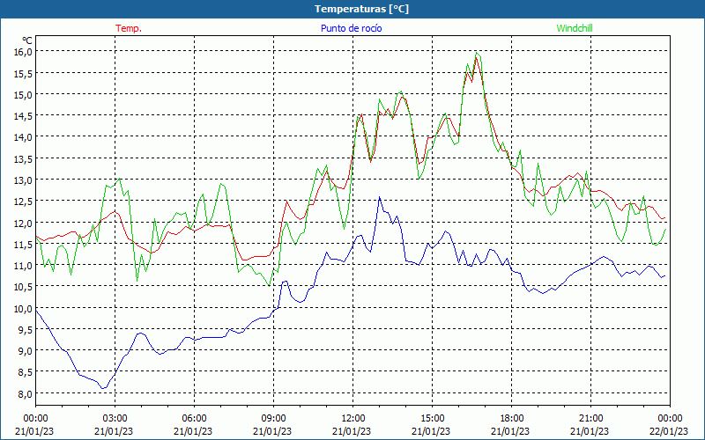Image resolution: width=705 pixels, height=440 pixels.
Task: Click the 00:00 label above 22/01/23
Action: tap(670, 419)
